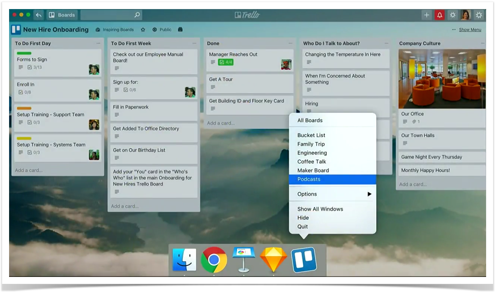Open the Boards dropdown in the top bar

[x=62, y=15]
